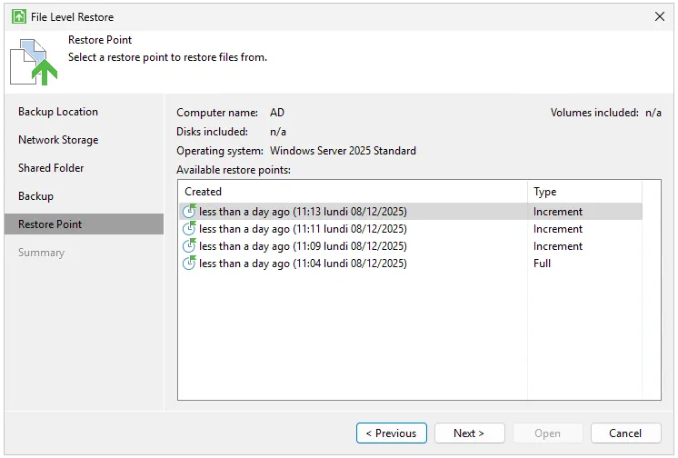Click the 11:11 restore point clock icon
The height and width of the screenshot is (458, 678).
[189, 229]
